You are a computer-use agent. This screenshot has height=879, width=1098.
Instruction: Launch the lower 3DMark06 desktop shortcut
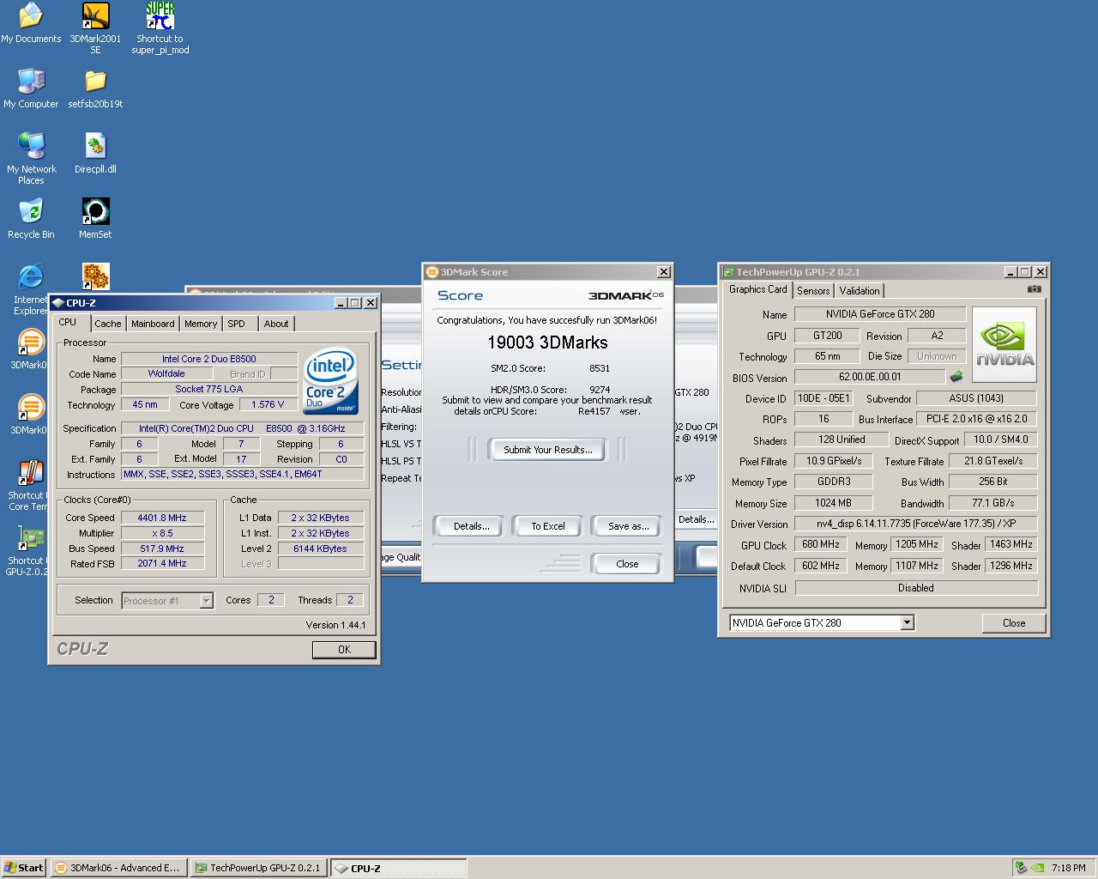(31, 415)
